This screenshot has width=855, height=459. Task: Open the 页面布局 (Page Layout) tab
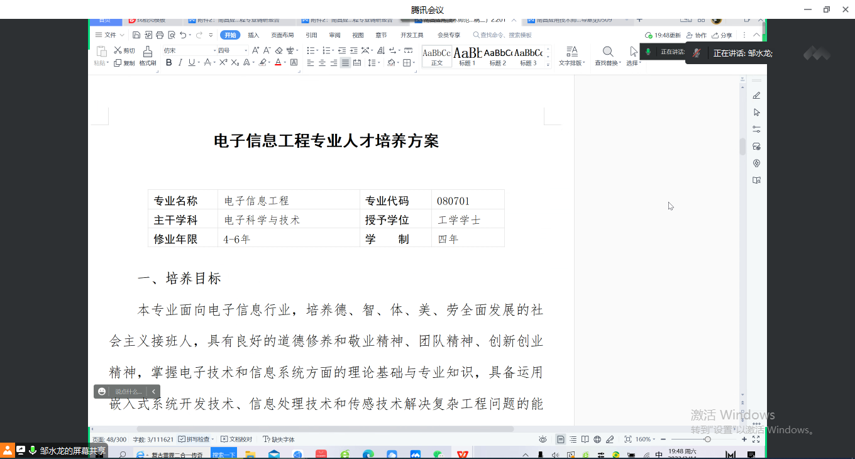[x=282, y=35]
